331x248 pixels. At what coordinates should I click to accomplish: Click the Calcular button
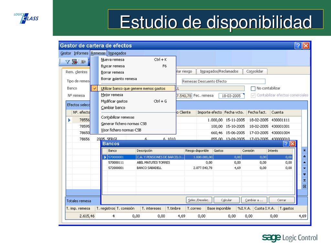226,200
